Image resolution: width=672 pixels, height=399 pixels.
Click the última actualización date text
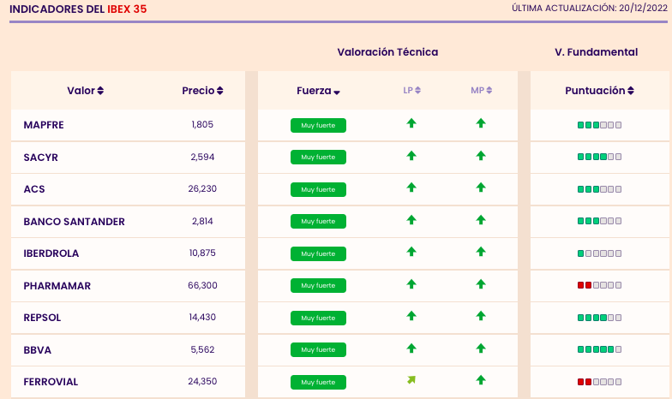click(590, 9)
